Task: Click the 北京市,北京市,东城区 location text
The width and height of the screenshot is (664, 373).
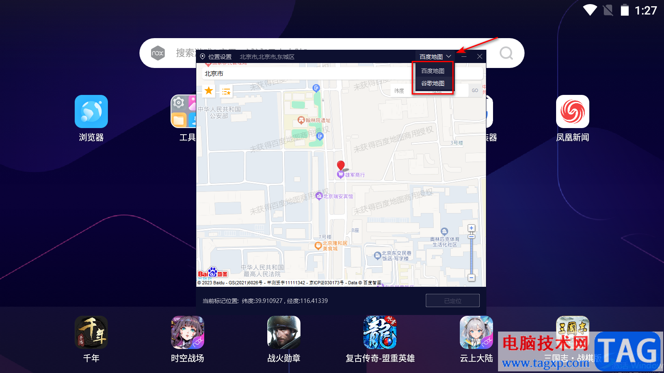Action: pos(267,57)
